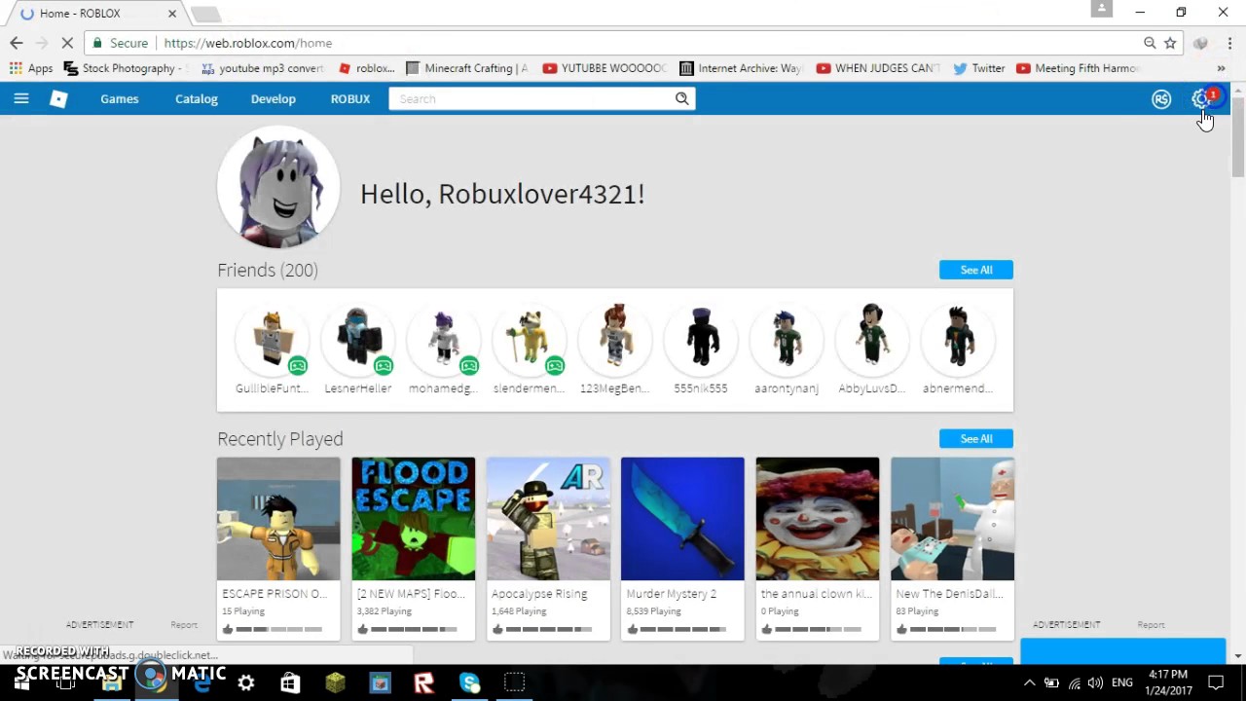Open Develop in the navigation bar
This screenshot has width=1246, height=701.
click(274, 98)
